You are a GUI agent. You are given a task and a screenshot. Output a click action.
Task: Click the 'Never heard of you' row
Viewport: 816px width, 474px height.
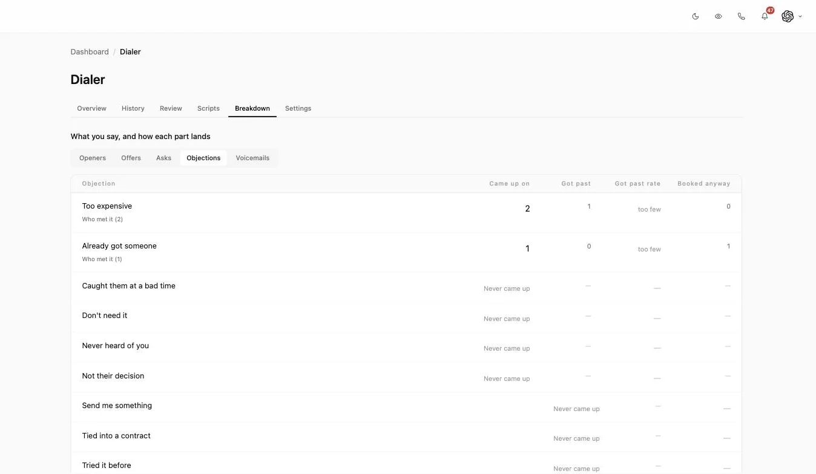[x=406, y=347]
